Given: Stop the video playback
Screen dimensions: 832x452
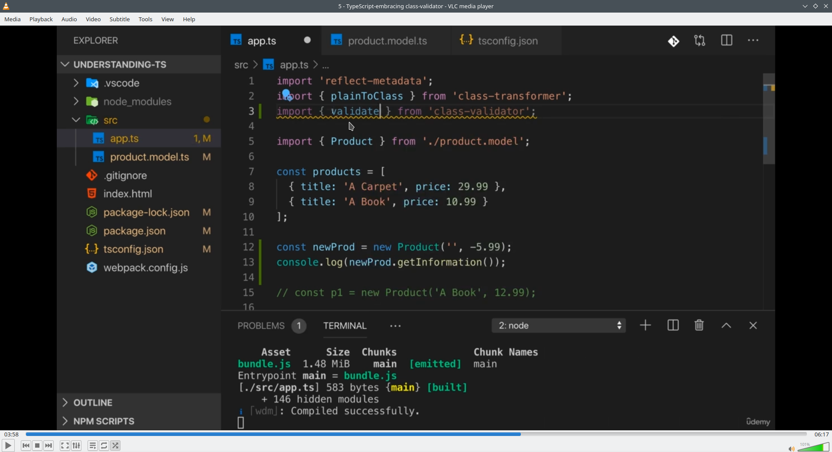Looking at the screenshot, I should click(x=37, y=445).
